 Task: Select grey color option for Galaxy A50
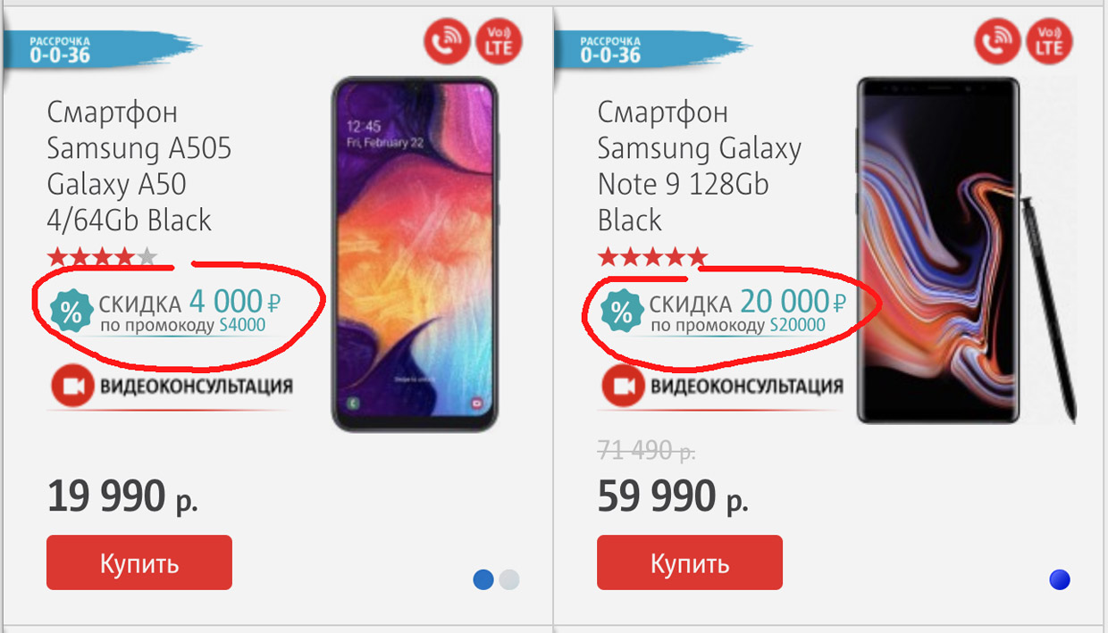(508, 579)
